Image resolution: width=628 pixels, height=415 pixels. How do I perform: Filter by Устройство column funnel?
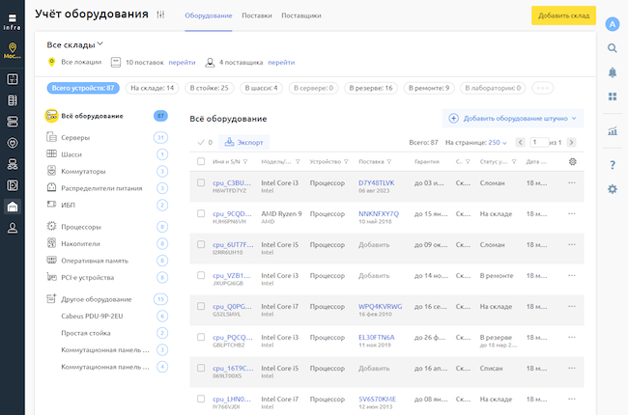point(346,162)
